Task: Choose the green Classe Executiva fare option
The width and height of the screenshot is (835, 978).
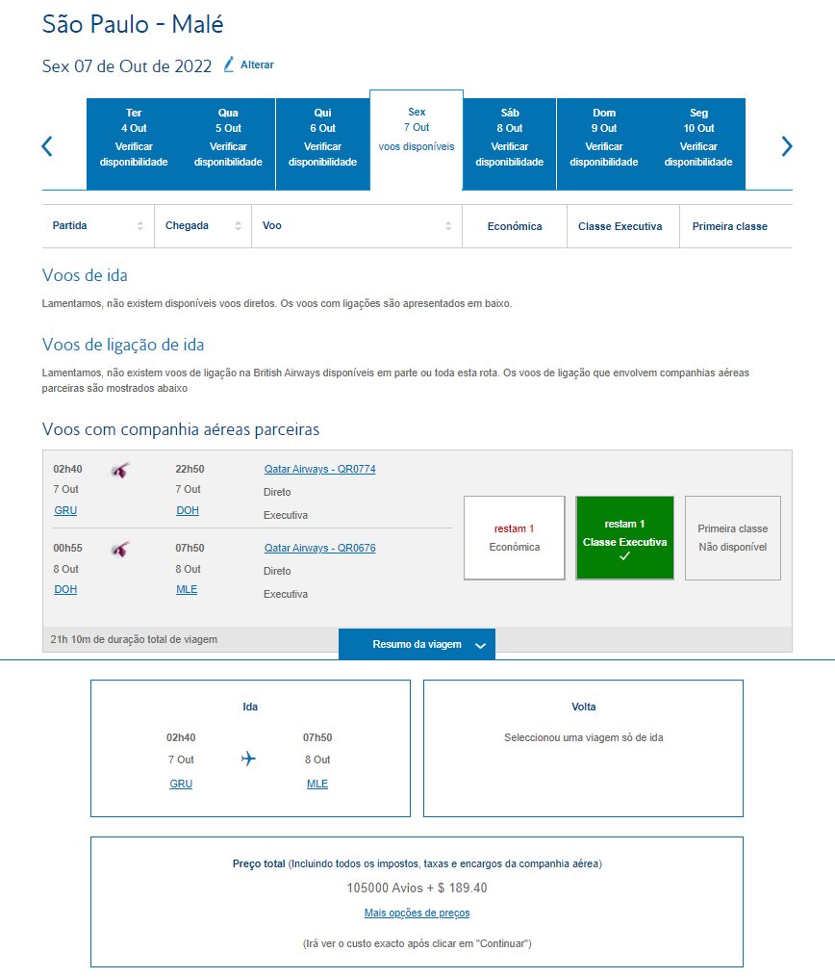Action: [624, 538]
